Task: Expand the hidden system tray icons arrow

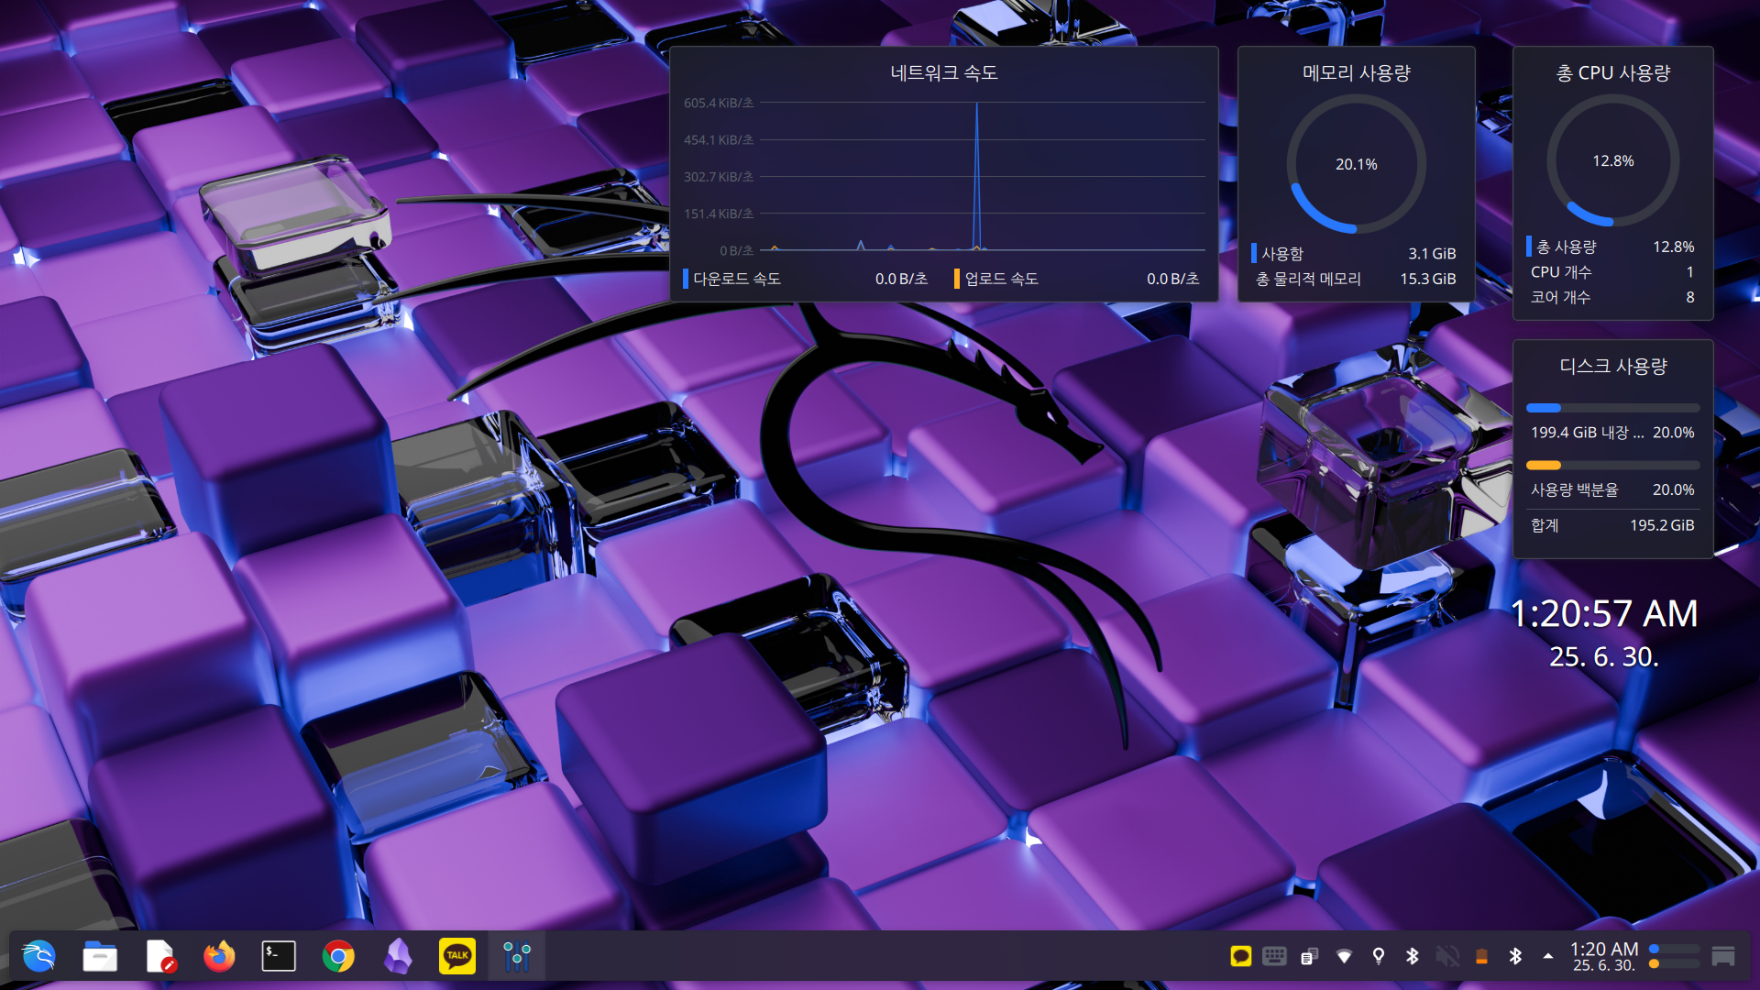Action: point(1548,956)
